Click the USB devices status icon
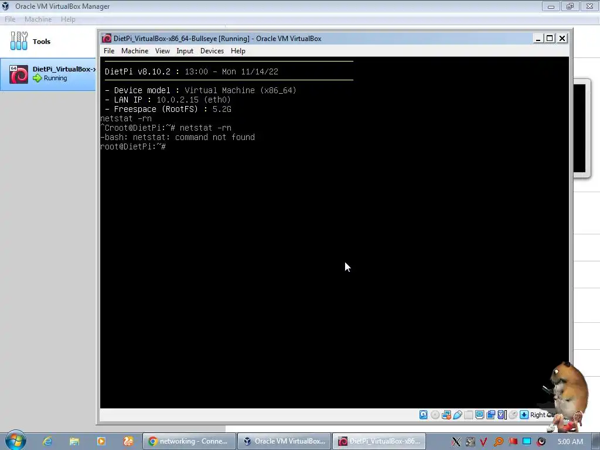 point(457,415)
